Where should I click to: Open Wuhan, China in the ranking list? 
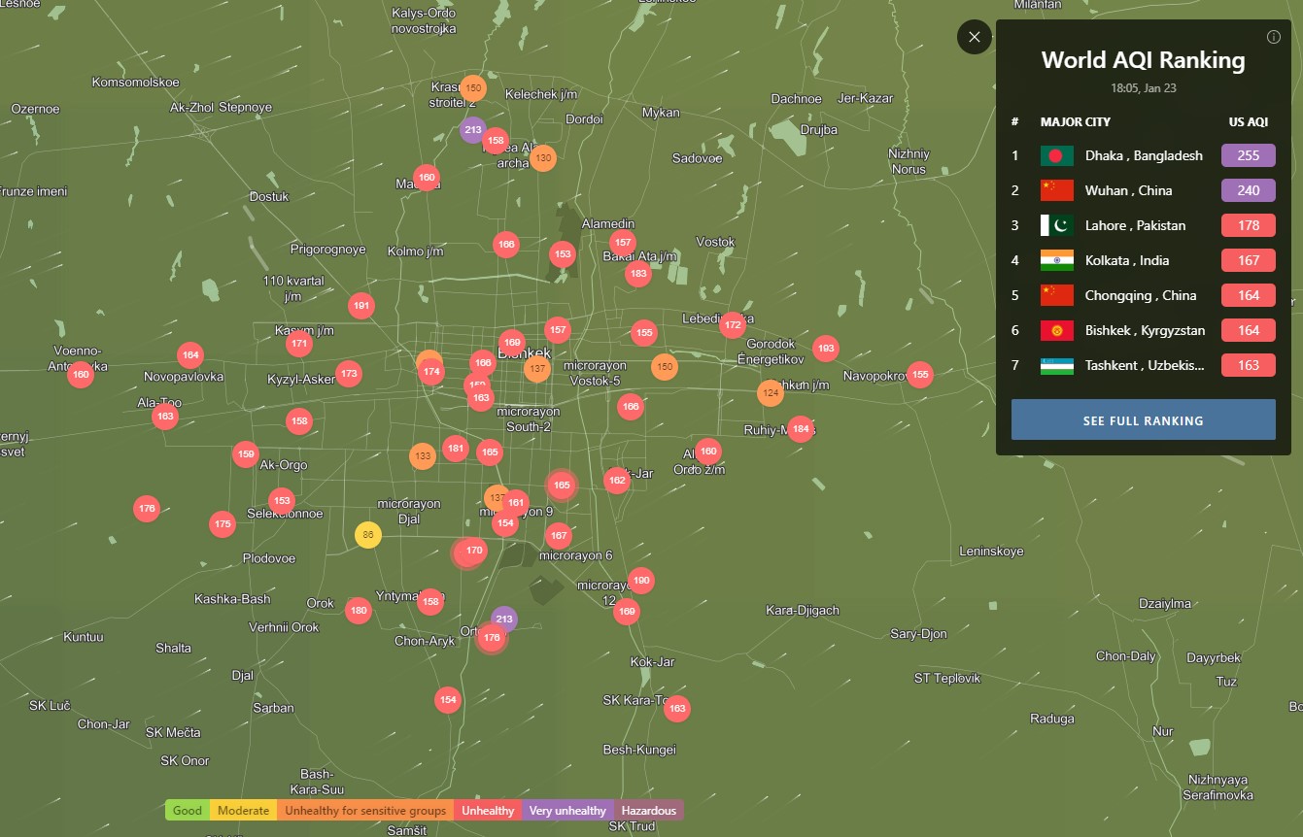point(1128,190)
